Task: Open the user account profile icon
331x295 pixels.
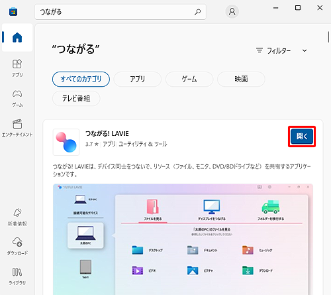Action: 232,11
